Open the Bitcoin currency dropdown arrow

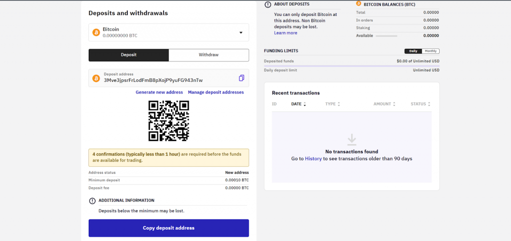[x=241, y=32]
